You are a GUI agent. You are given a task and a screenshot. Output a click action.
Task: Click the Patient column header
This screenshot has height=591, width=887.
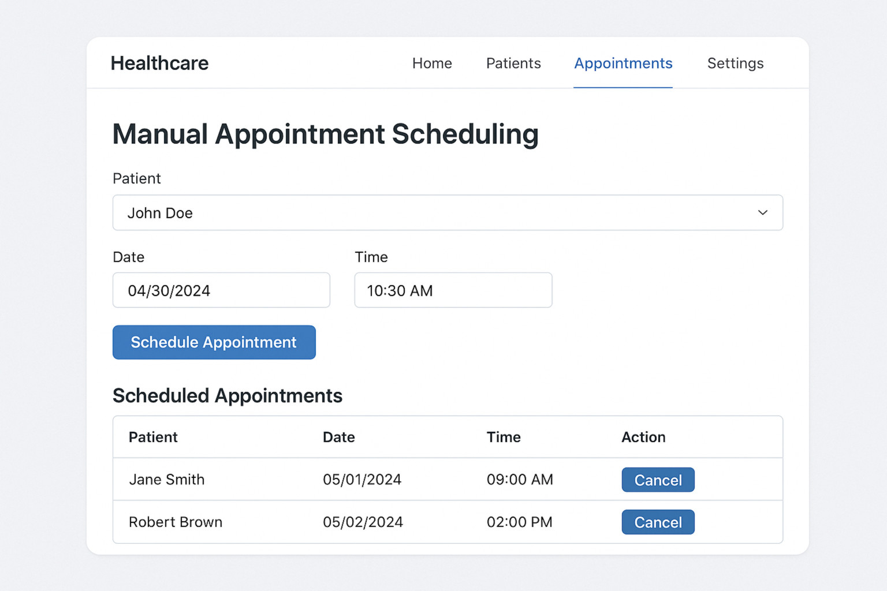click(x=152, y=437)
